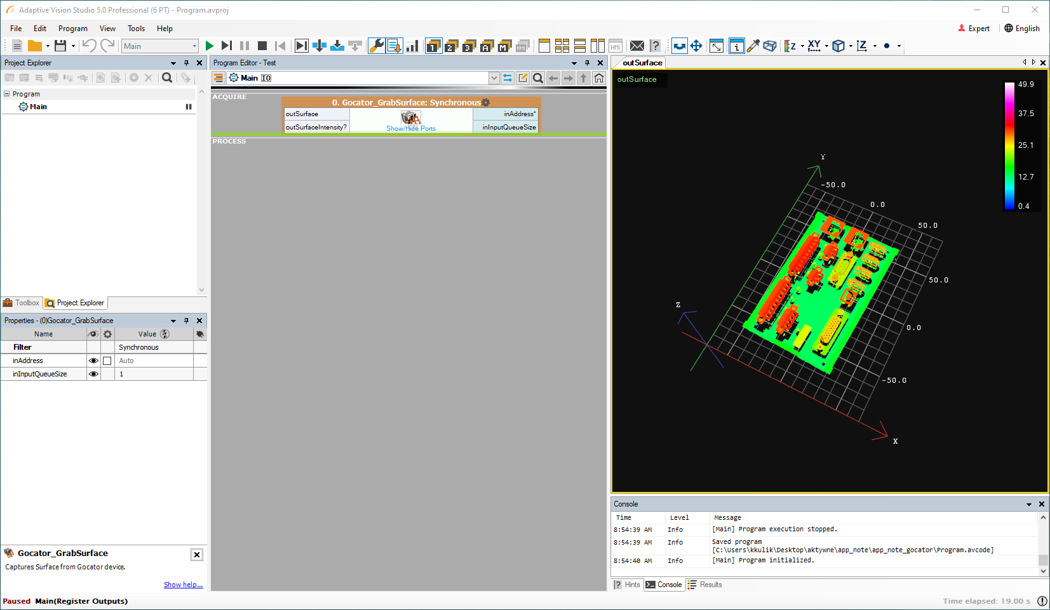Viewport: 1050px width, 610px height.
Task: Click the magnifier search icon in Project Explorer
Action: (x=167, y=77)
